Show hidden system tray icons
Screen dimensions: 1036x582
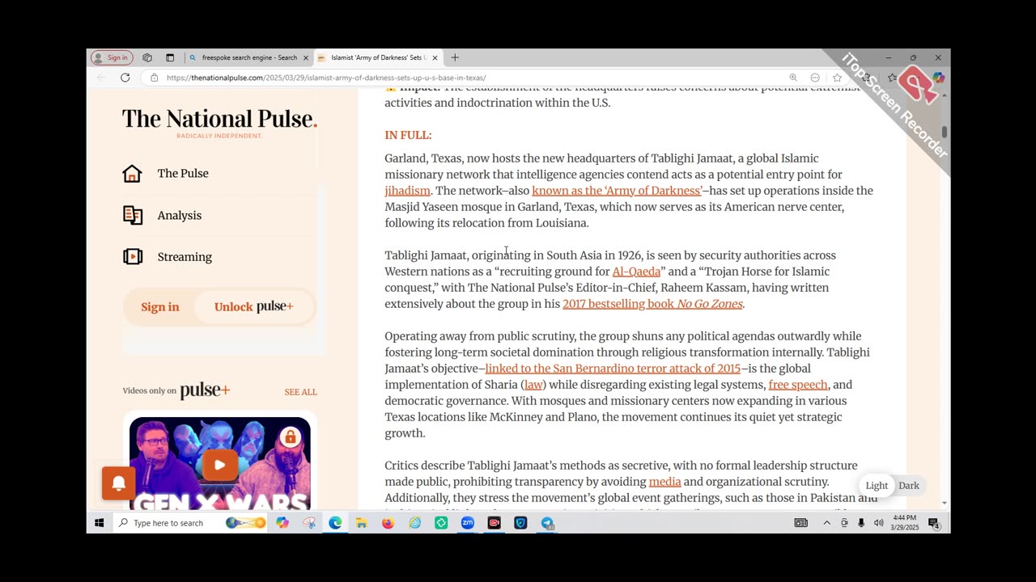pos(826,523)
